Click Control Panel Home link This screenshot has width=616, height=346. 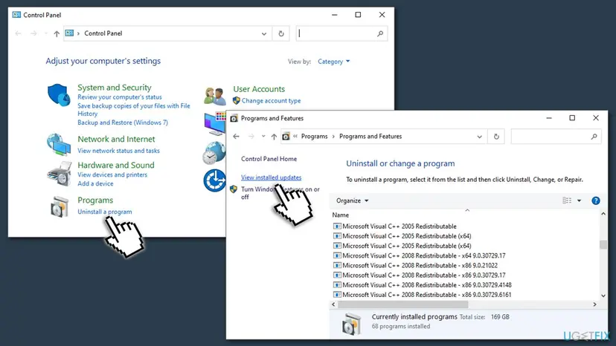(269, 159)
